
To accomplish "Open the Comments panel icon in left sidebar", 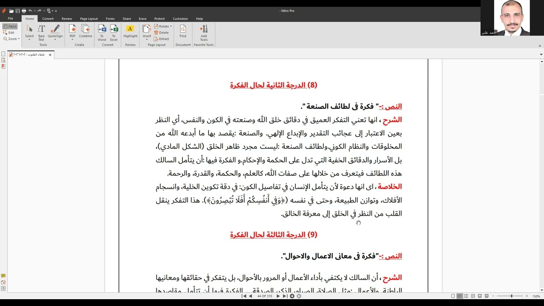I will pyautogui.click(x=3, y=276).
